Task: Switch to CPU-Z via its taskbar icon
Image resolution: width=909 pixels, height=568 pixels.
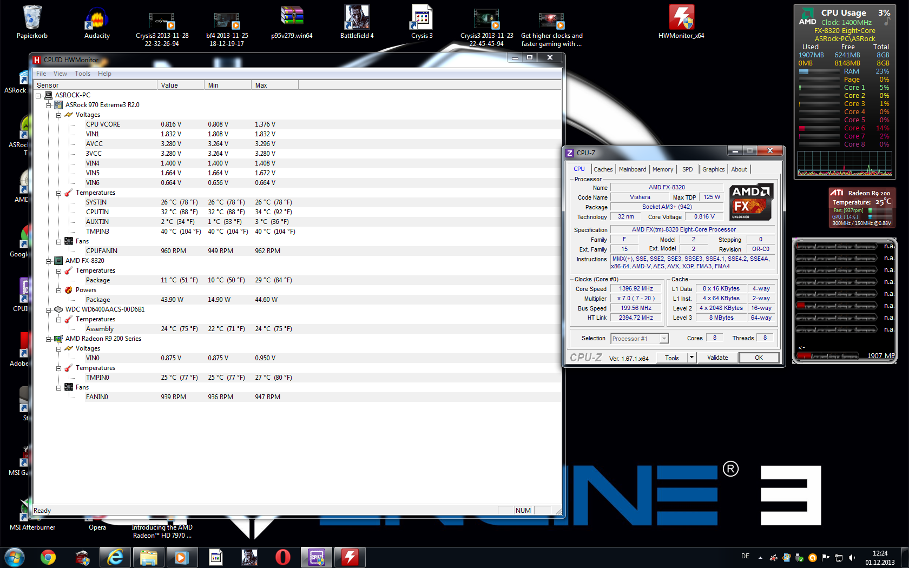Action: point(317,557)
